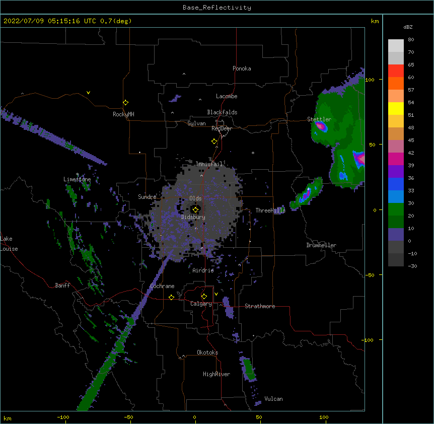The image size is (434, 424).
Task: Click the yellow diamond marker south of RedDeer
Action: [x=214, y=142]
